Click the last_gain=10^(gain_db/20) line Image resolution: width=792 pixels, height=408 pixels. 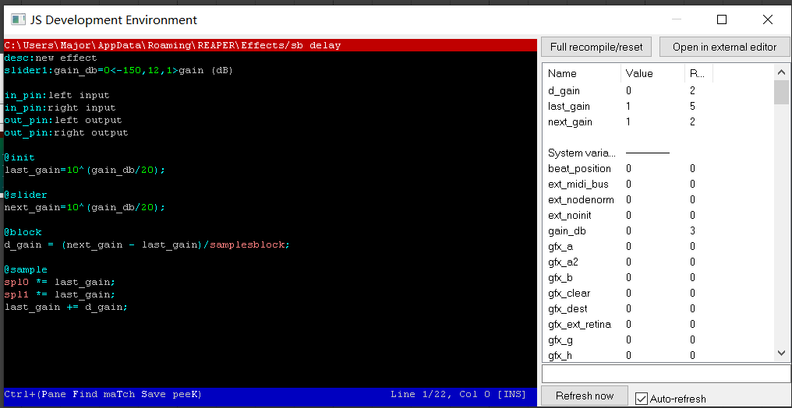85,171
